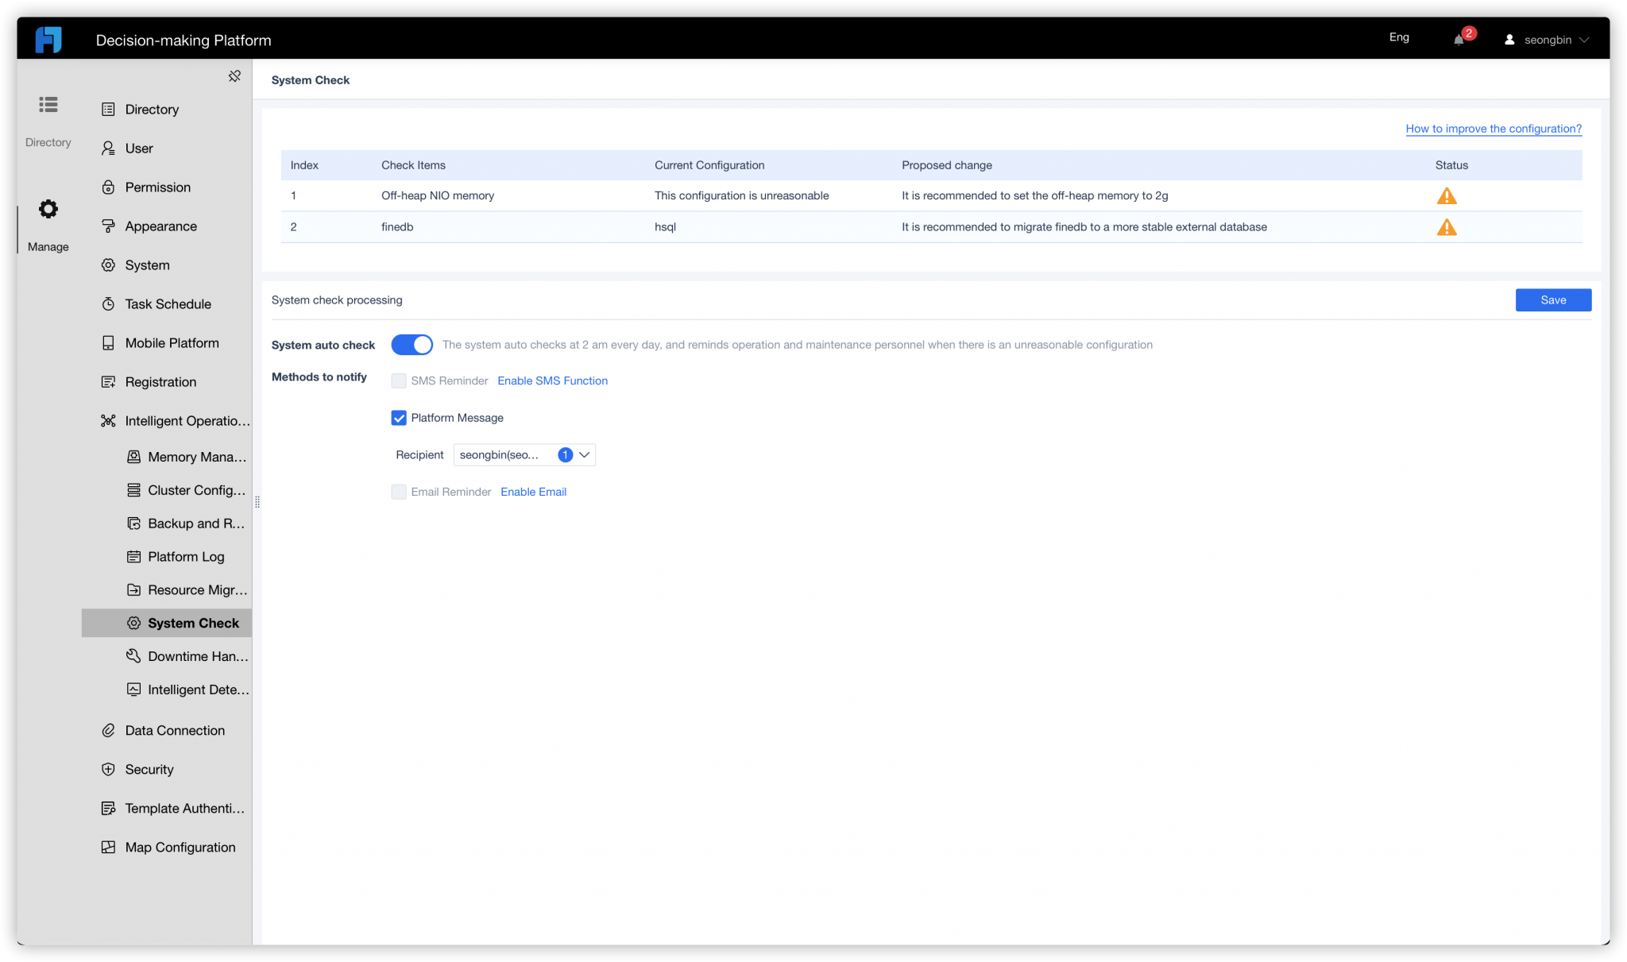Open the Task Schedule icon
1627x962 pixels.
(108, 303)
